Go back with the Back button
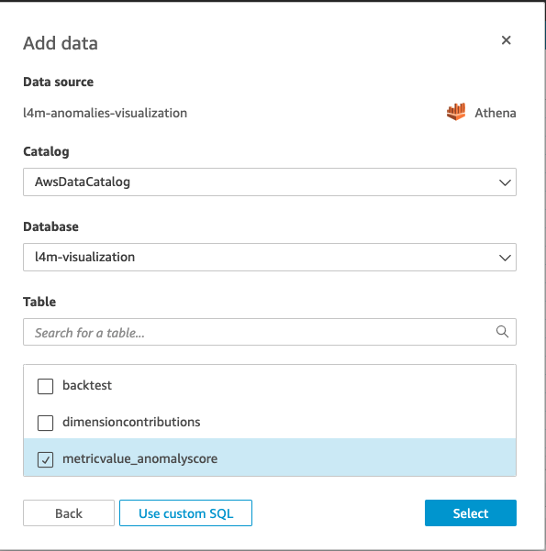Screen dimensions: 546x551 pos(69,513)
